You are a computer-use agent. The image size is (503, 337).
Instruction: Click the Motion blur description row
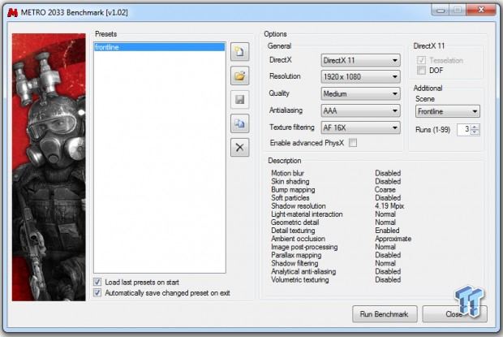(336, 173)
